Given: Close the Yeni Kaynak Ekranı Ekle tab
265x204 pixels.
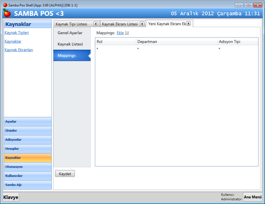Looking at the screenshot, I should (x=188, y=23).
